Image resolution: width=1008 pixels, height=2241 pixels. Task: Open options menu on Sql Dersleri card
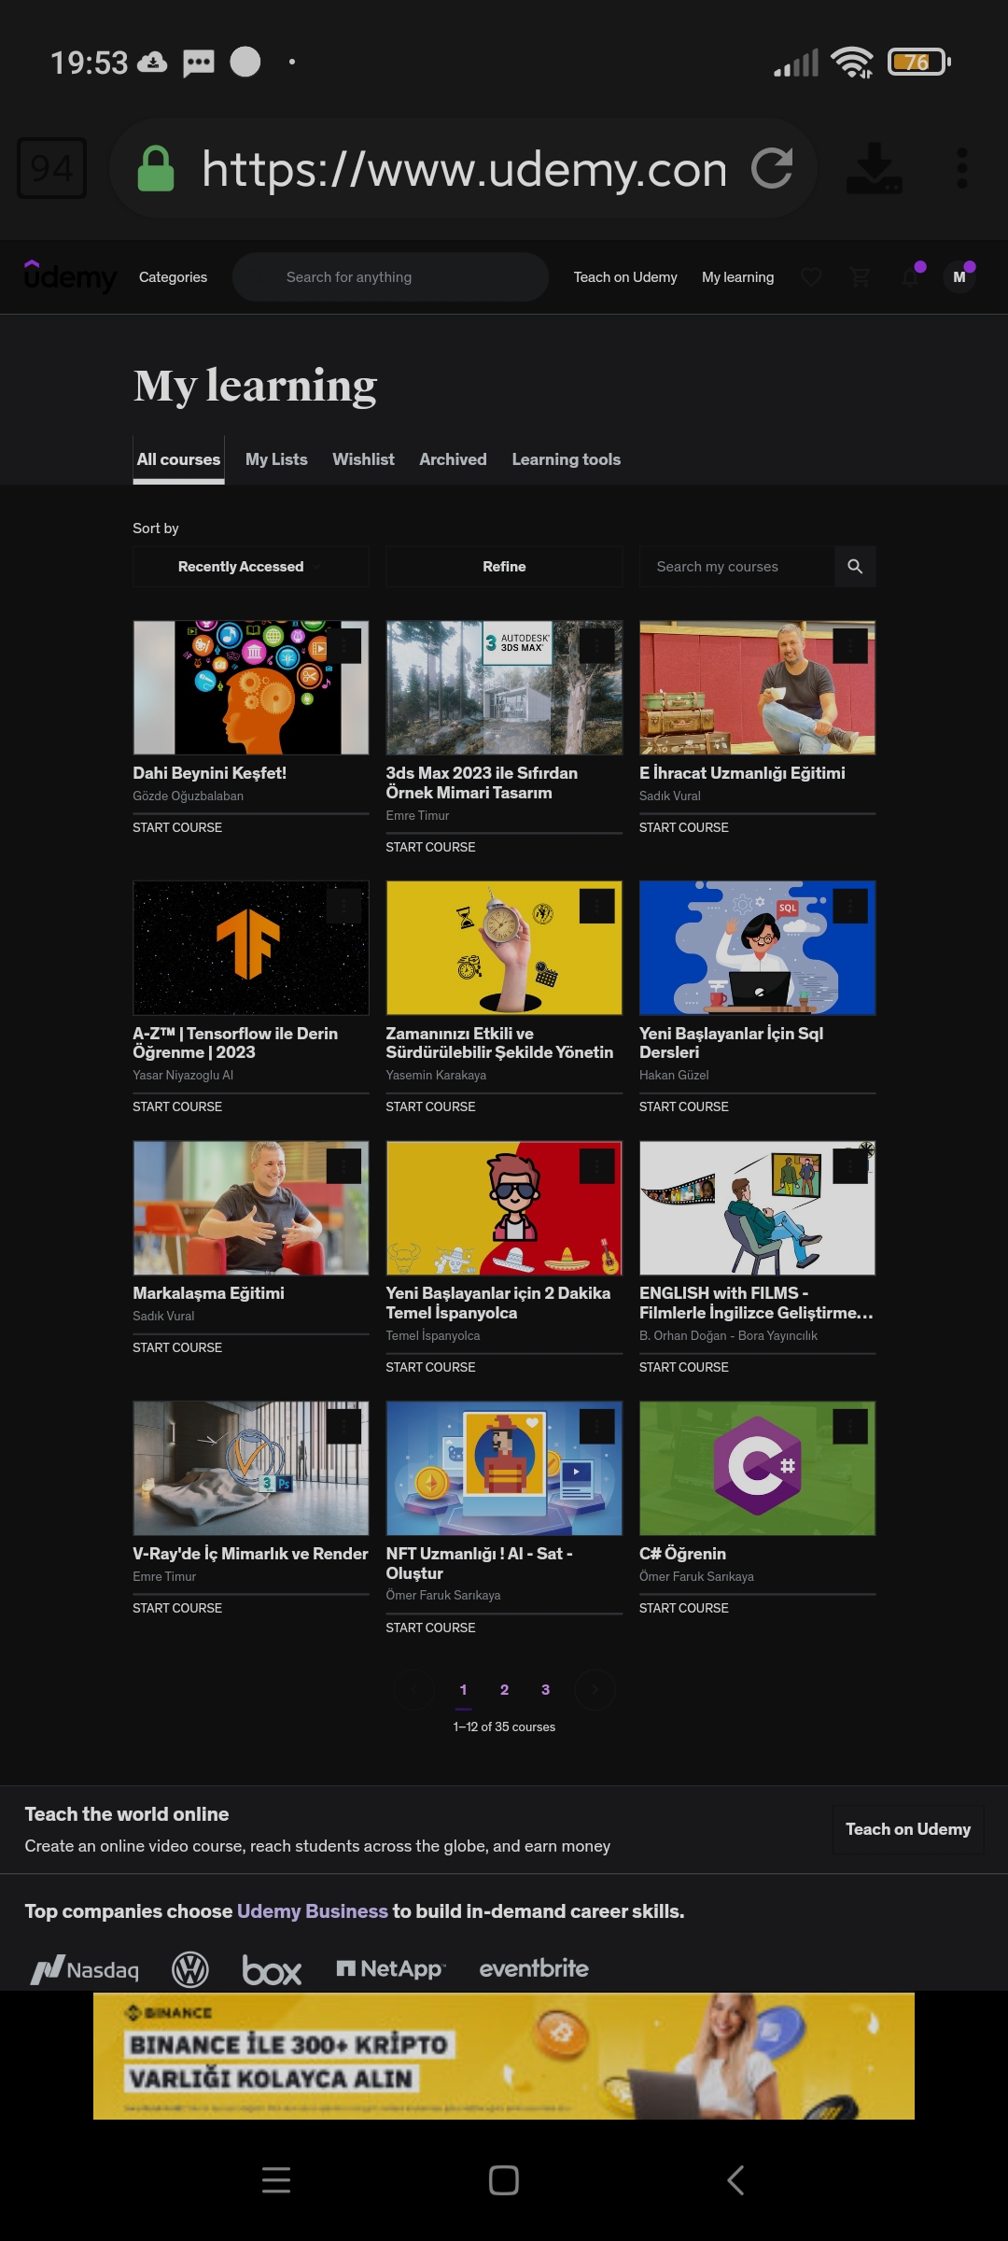(850, 906)
